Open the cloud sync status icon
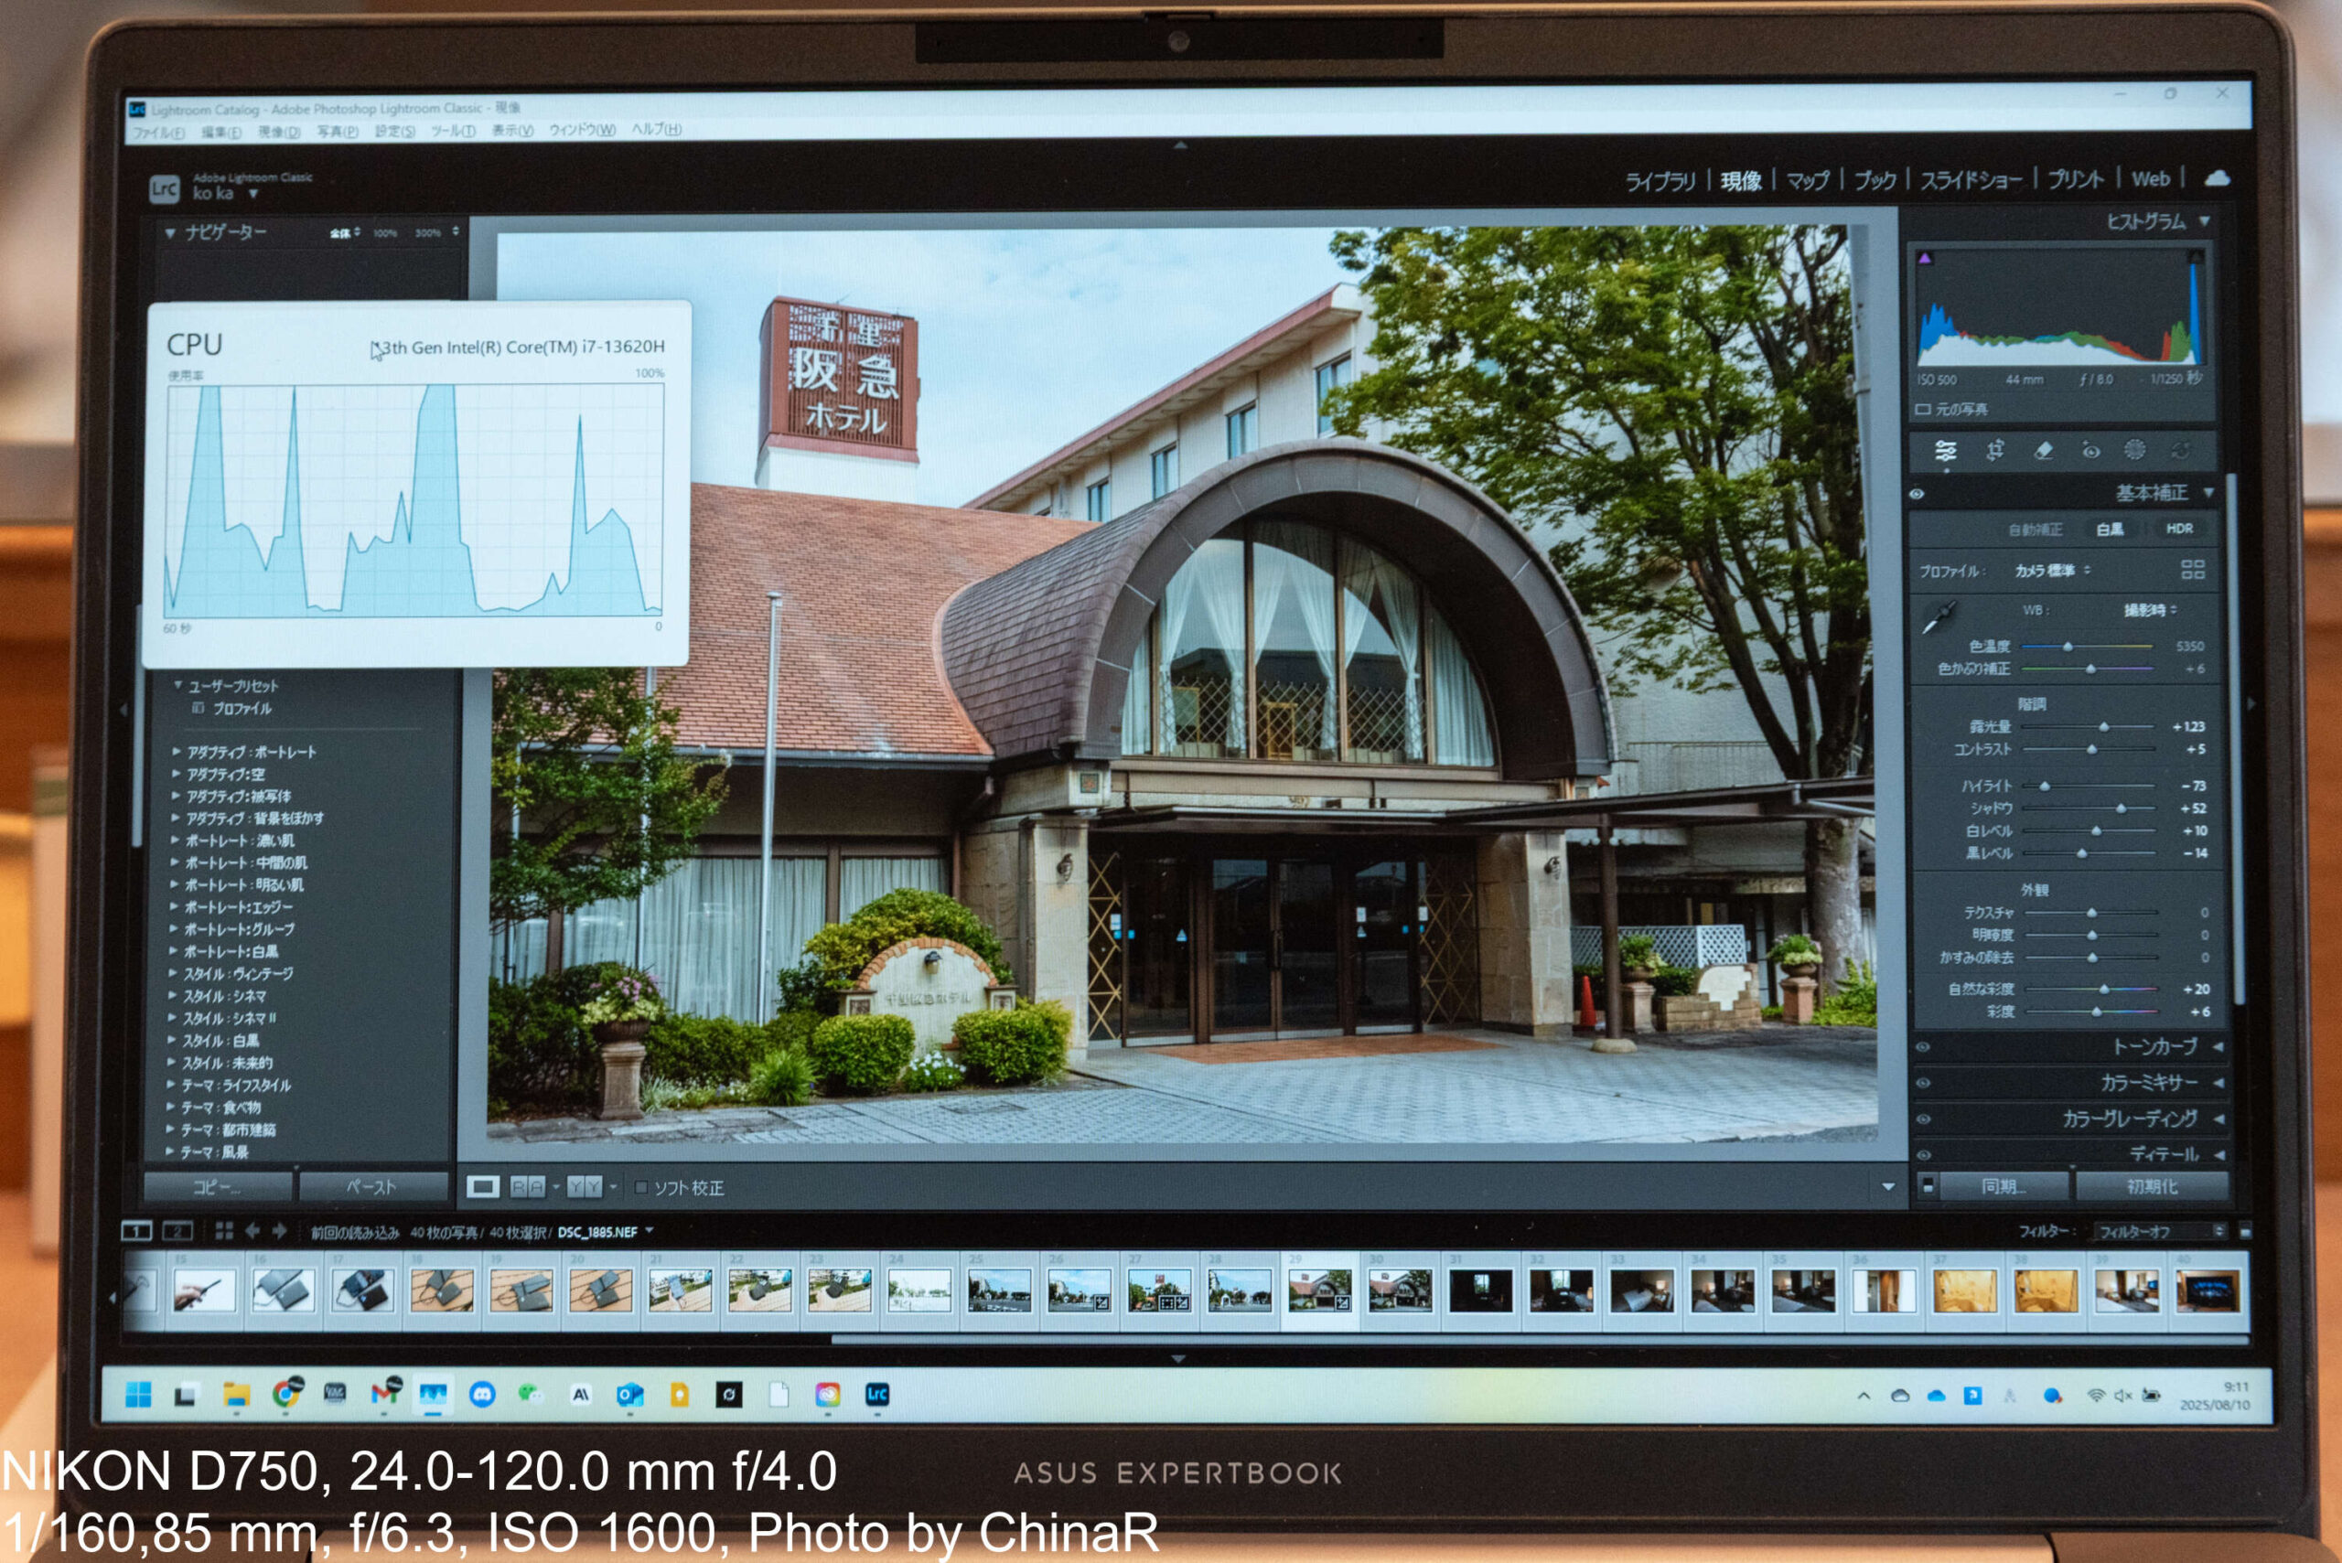 pos(2218,177)
